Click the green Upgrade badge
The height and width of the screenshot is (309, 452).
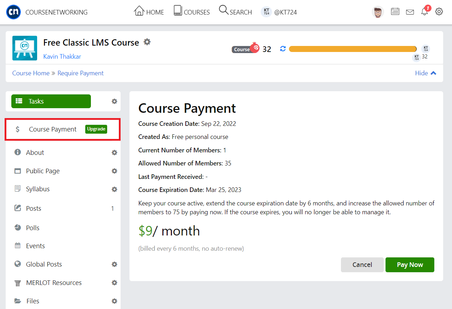click(x=96, y=129)
